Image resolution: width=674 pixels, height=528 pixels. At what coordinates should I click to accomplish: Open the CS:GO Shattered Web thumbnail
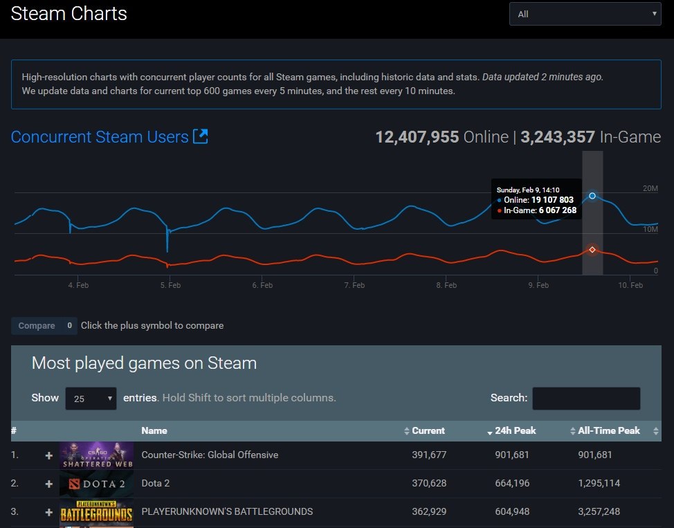(96, 455)
